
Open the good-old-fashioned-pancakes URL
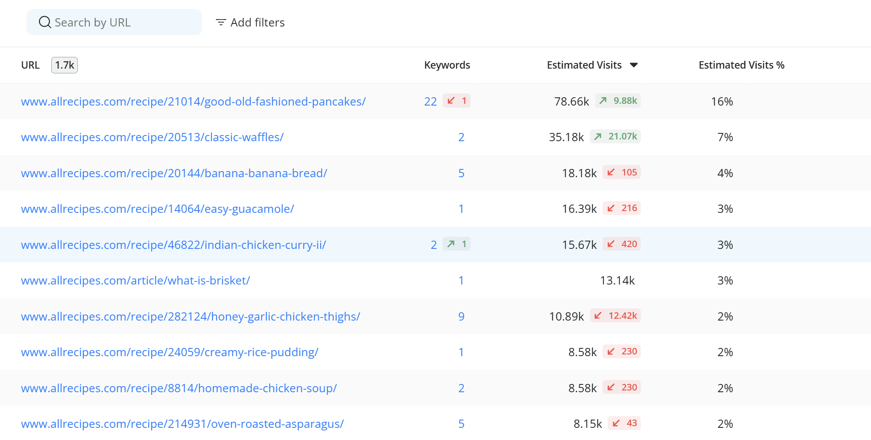[193, 101]
